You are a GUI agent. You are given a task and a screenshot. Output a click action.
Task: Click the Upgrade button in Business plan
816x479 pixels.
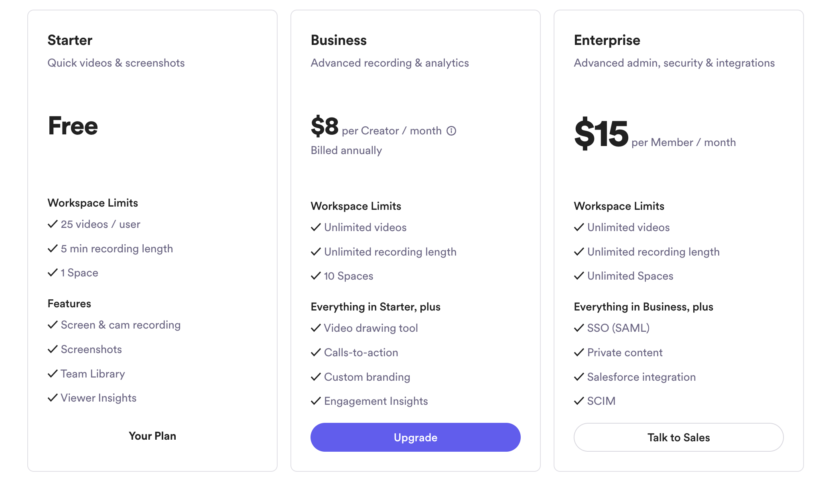click(416, 437)
